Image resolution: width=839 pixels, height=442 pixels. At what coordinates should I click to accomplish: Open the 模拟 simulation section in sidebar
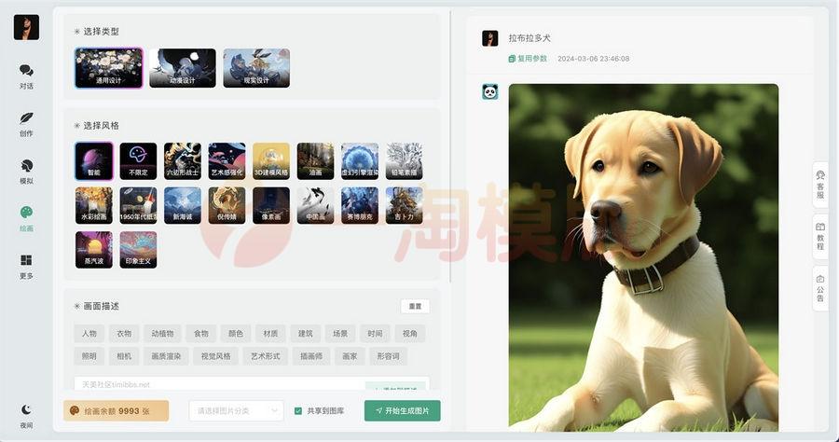tap(26, 171)
